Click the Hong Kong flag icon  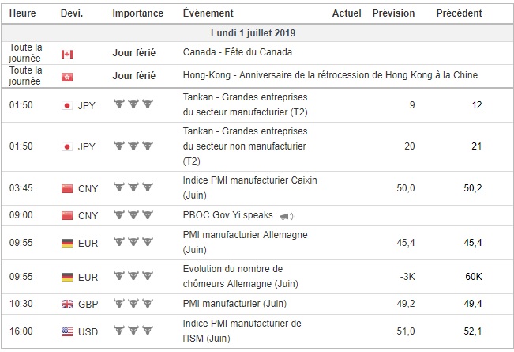(67, 76)
